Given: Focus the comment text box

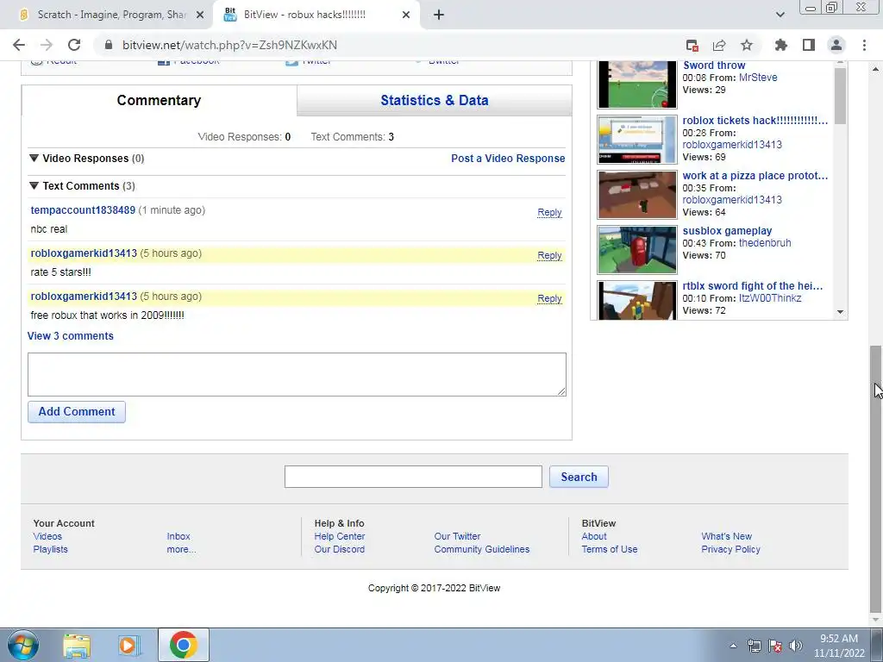Looking at the screenshot, I should tap(297, 374).
